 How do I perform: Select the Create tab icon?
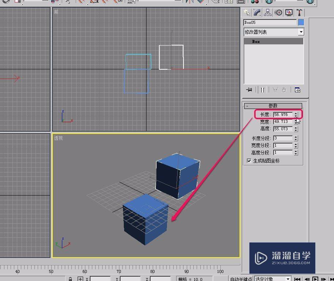[x=248, y=12]
